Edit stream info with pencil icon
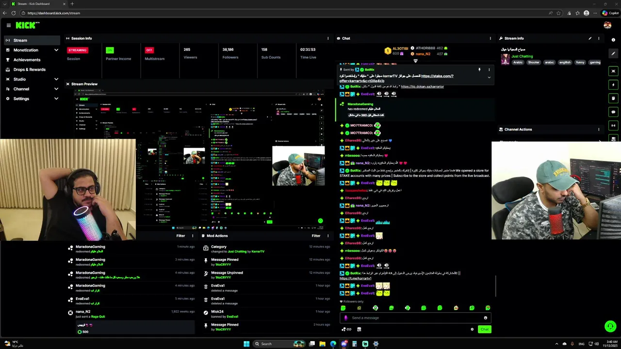Screen dimensions: 621x349 pyautogui.click(x=590, y=38)
